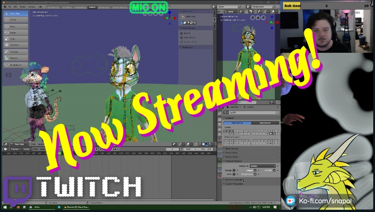Image resolution: width=375 pixels, height=212 pixels.
Task: Switch to the Animation workspace tab
Action: pyautogui.click(x=67, y=7)
